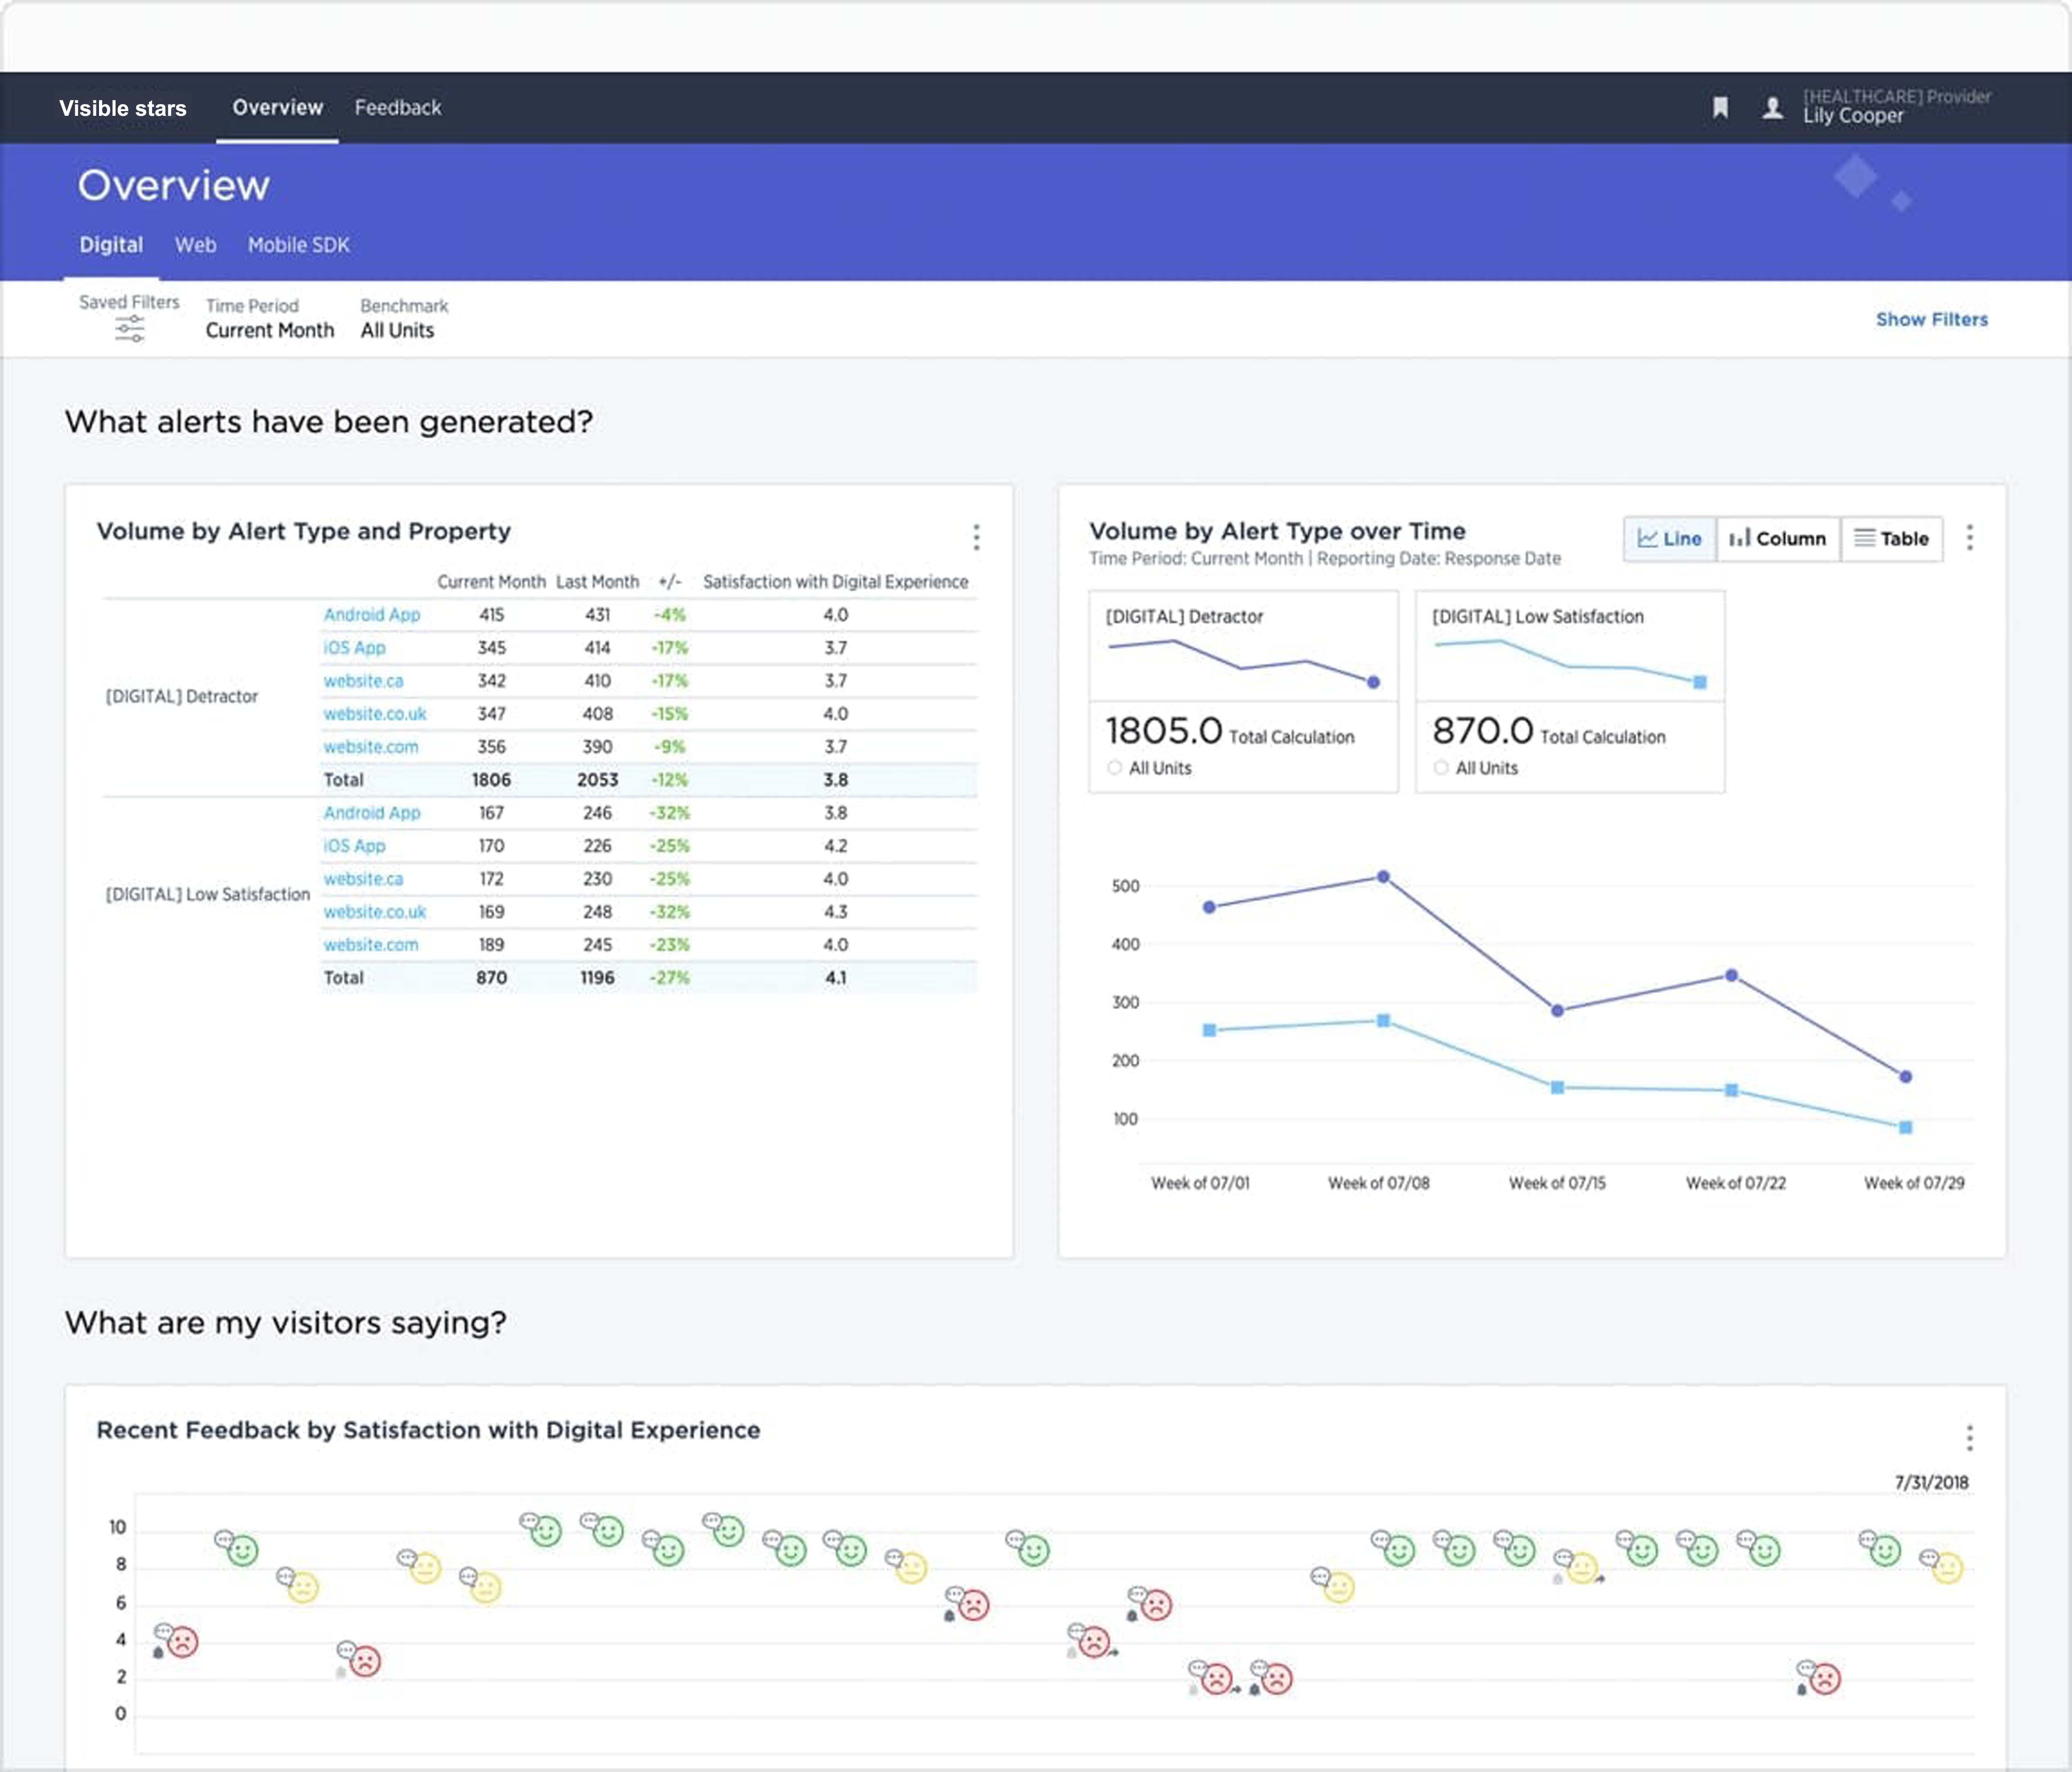This screenshot has height=1772, width=2072.
Task: Click Detractor data point for Week of 07/08
Action: pyautogui.click(x=1383, y=876)
